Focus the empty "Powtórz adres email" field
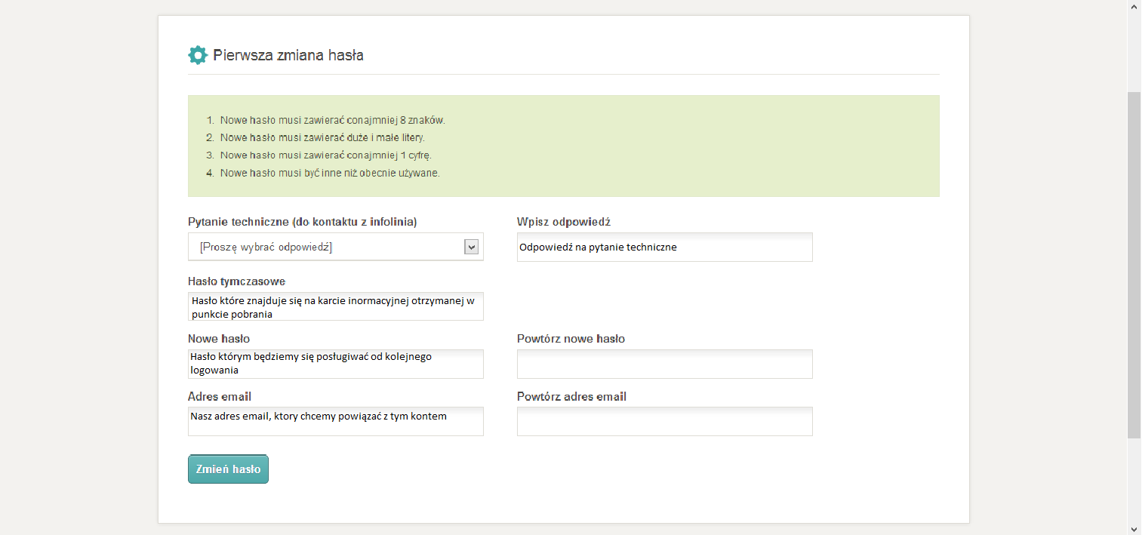 (x=664, y=421)
